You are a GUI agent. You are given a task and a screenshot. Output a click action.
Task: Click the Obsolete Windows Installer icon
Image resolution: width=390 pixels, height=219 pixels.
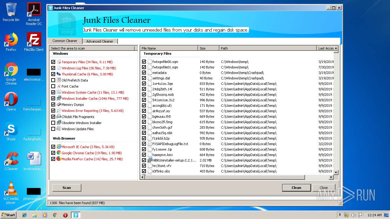click(x=59, y=123)
